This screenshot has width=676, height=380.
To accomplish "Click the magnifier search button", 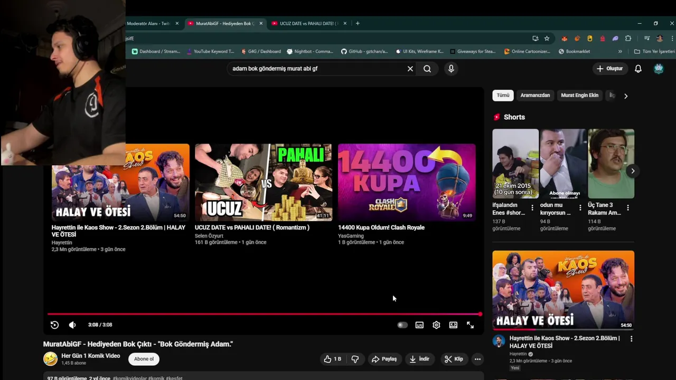I will (x=427, y=69).
